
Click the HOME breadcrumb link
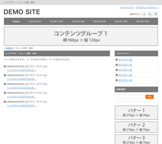point(9,48)
